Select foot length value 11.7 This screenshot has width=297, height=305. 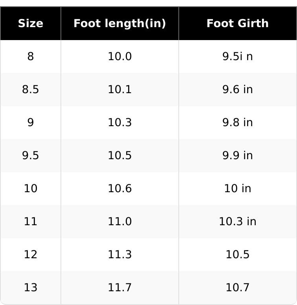120,288
